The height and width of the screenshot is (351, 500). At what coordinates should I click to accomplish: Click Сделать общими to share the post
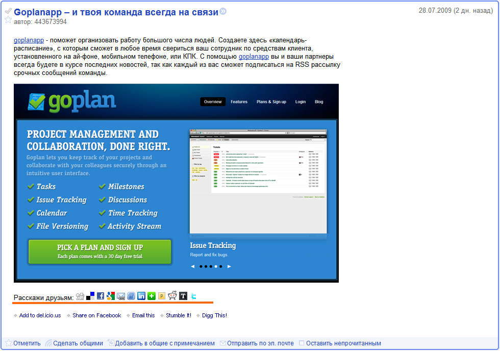(x=74, y=343)
